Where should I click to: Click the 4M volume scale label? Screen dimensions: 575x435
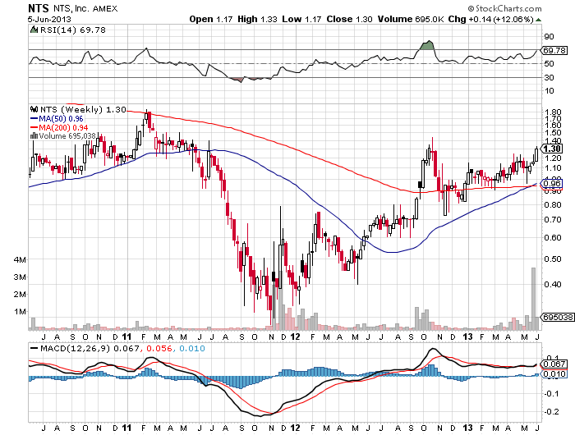(x=20, y=260)
